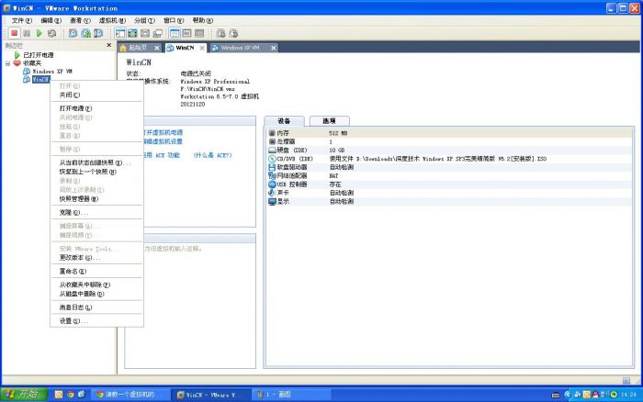The width and height of the screenshot is (643, 402).
Task: Switch to the WinCN tab
Action: tap(185, 48)
